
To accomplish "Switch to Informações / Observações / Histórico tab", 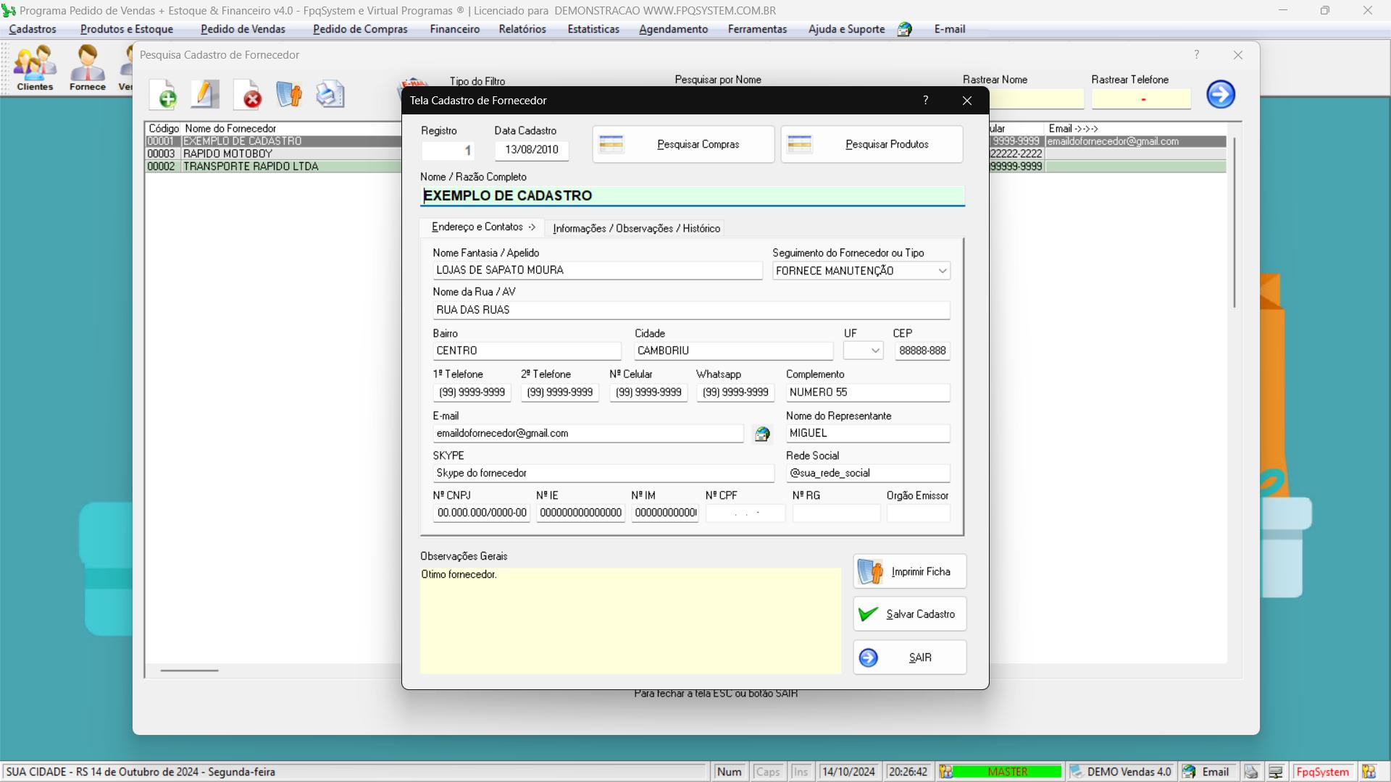I will pos(636,229).
